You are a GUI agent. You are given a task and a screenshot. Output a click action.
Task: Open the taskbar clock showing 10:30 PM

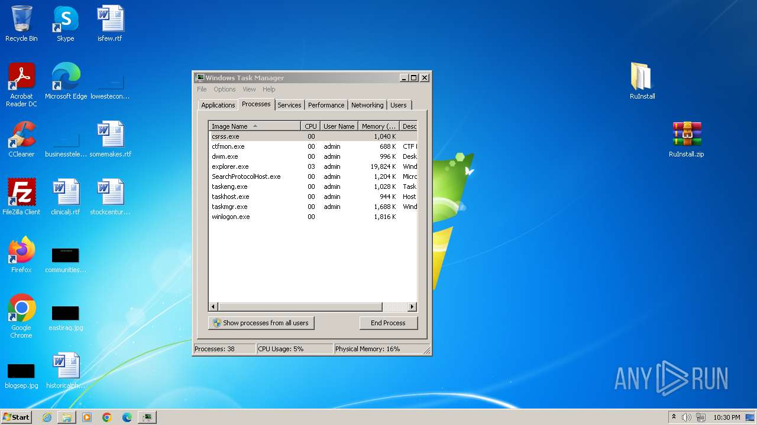pyautogui.click(x=727, y=417)
